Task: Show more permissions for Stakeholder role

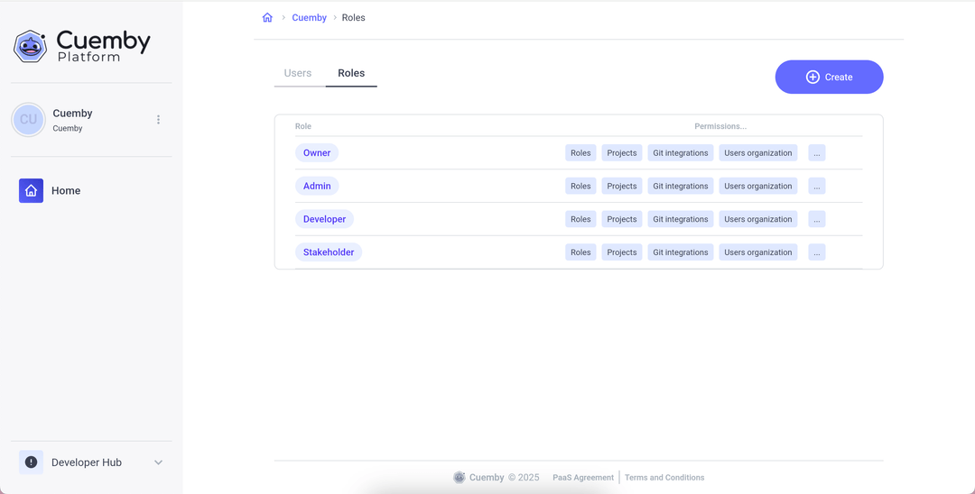Action: [816, 252]
